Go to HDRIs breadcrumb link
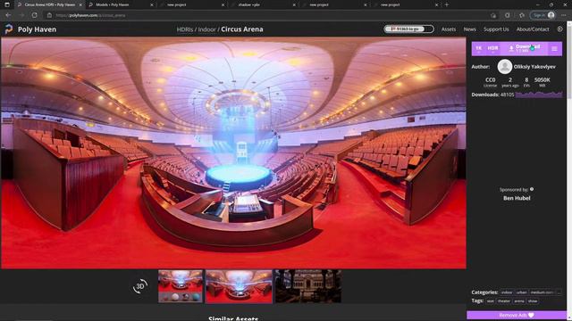 coord(185,29)
